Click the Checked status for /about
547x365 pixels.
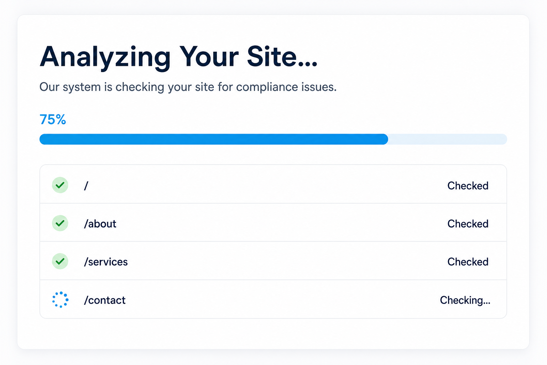(468, 224)
